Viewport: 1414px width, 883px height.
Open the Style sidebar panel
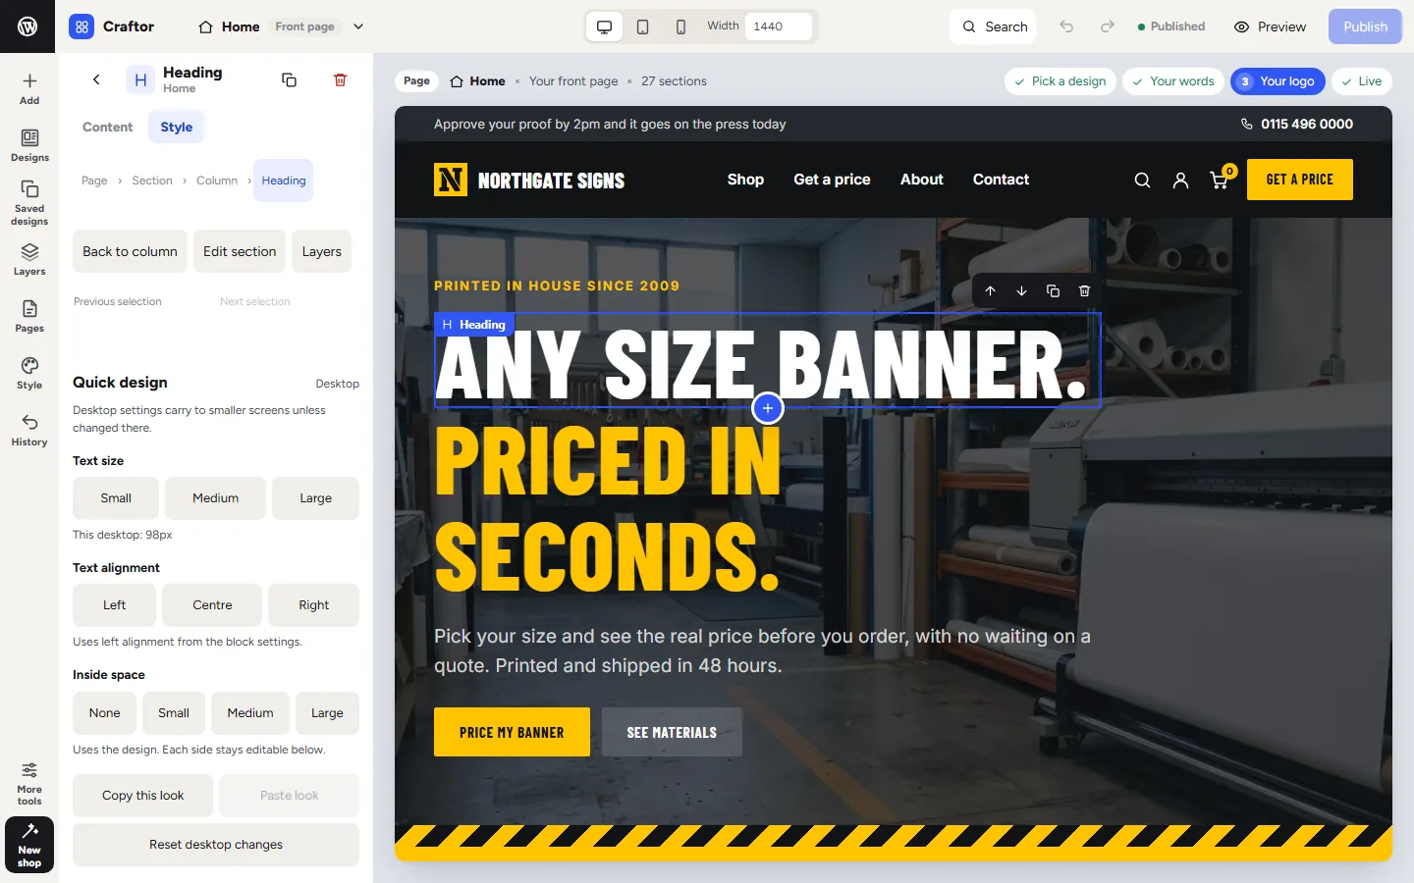29,373
